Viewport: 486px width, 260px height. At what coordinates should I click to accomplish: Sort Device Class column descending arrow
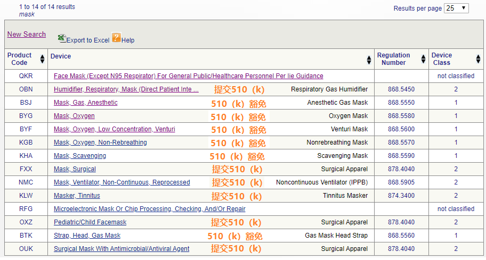pyautogui.click(x=478, y=62)
